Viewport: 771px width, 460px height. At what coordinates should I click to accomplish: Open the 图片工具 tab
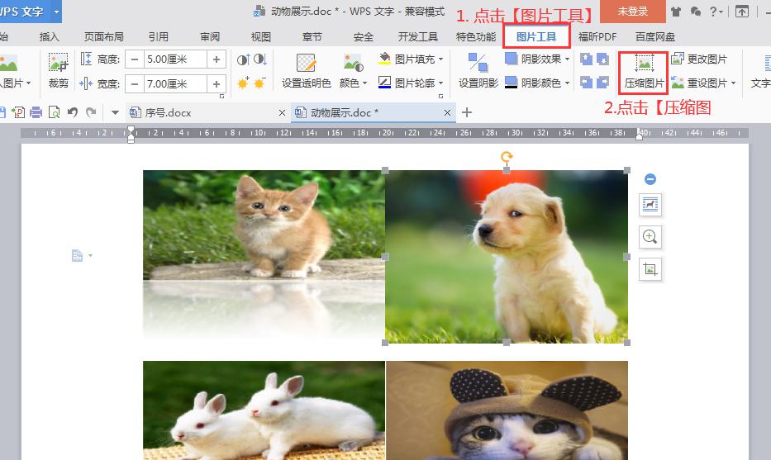pos(536,37)
